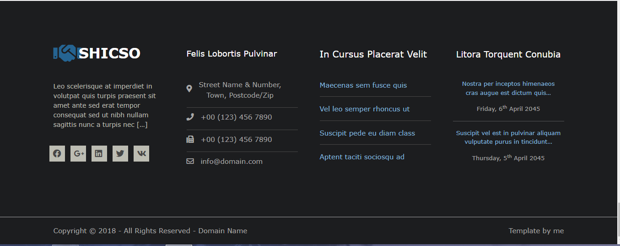Click the Street Name & Number address text
620x246 pixels.
(240, 90)
